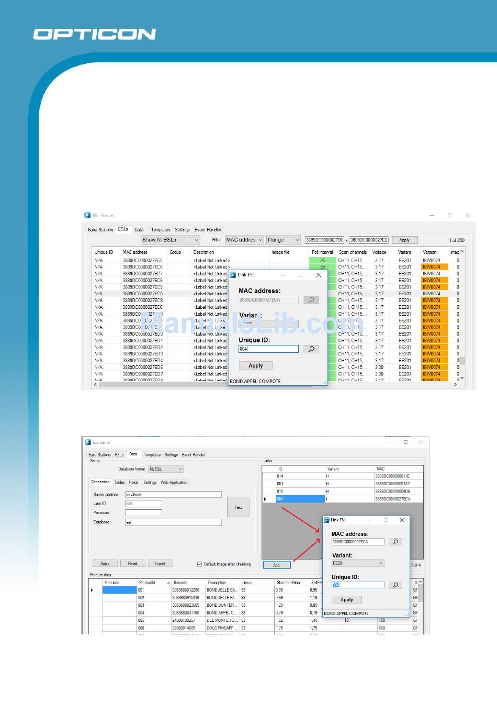497x703 pixels.
Task: Click the ESL list vertical scrollbar thumb
Action: coord(462,361)
